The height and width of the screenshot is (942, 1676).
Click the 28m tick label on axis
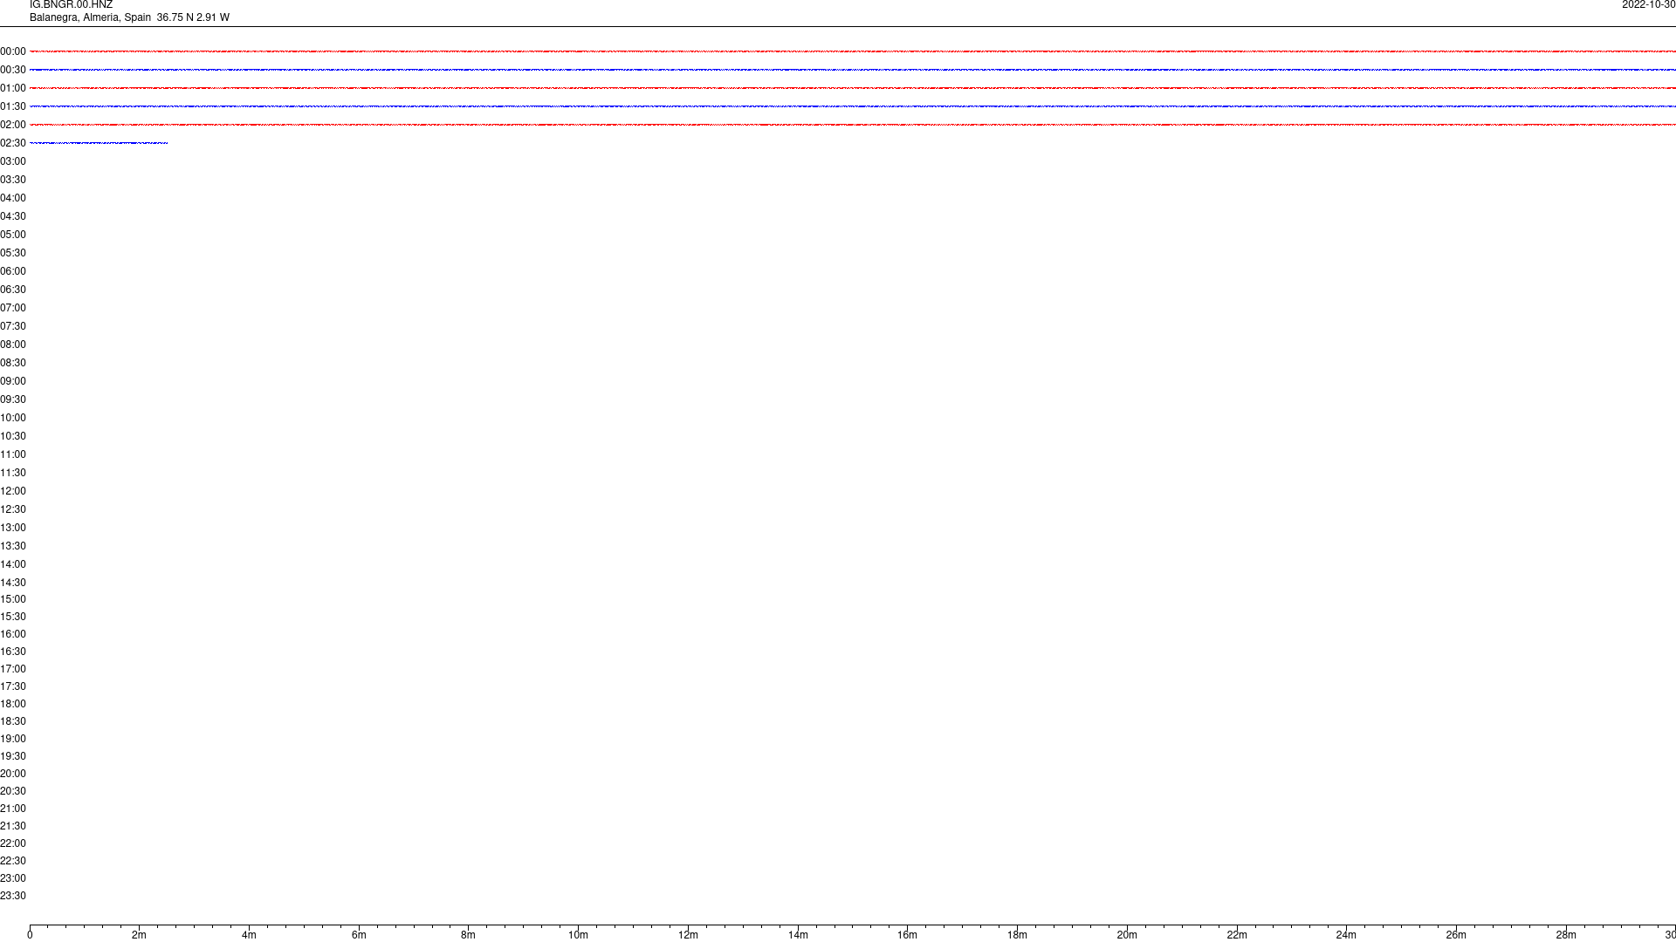1566,935
